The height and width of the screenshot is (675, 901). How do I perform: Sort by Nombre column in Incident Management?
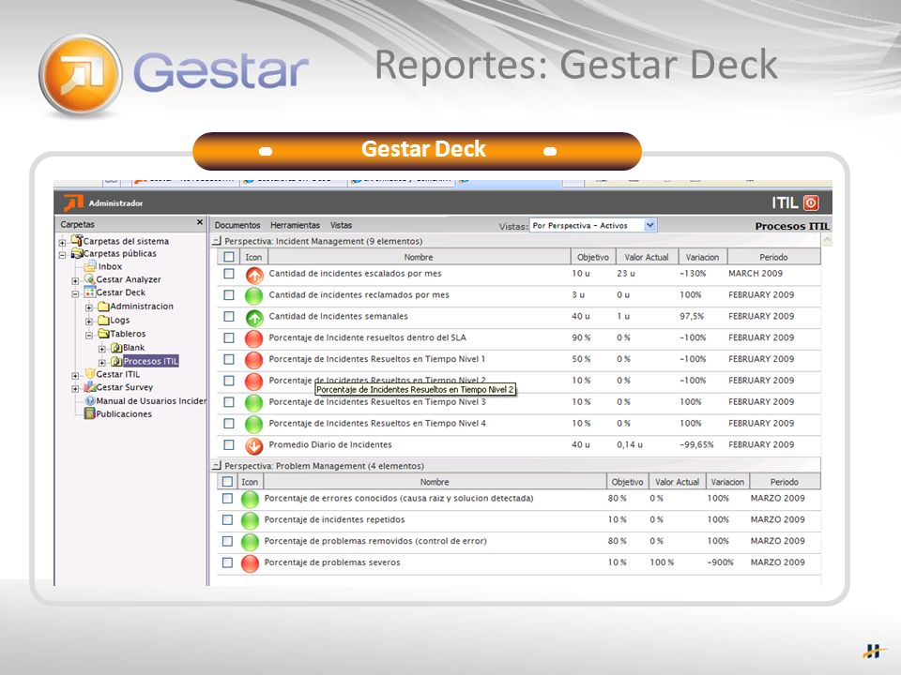pyautogui.click(x=419, y=257)
